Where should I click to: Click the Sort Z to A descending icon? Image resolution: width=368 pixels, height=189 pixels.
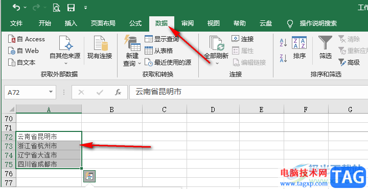click(x=284, y=58)
